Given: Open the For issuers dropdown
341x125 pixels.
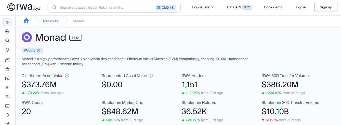Looking at the screenshot, I should [x=203, y=7].
